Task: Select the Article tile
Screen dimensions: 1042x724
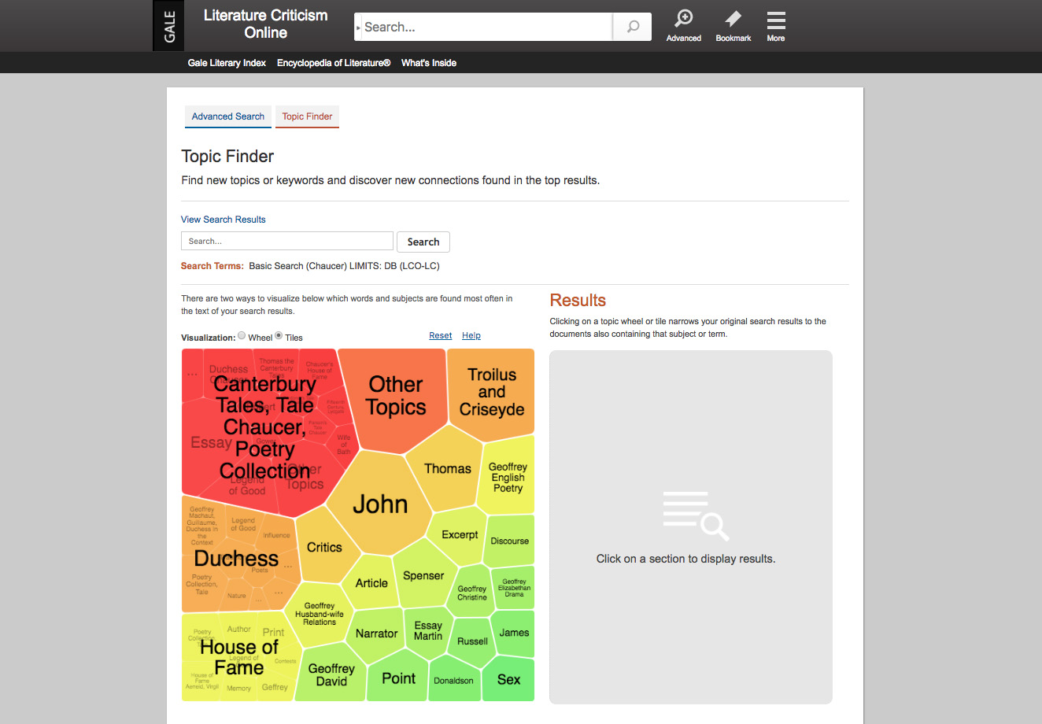Action: coord(371,583)
